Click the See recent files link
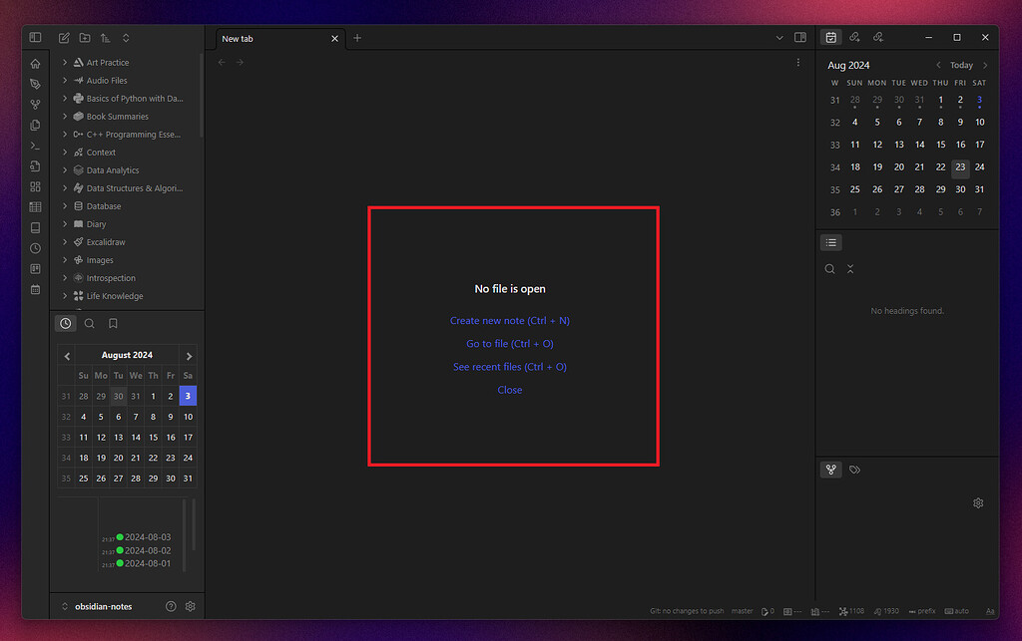1022x641 pixels. pyautogui.click(x=510, y=366)
